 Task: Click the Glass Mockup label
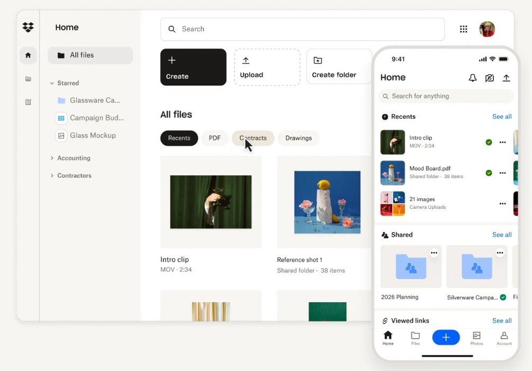pyautogui.click(x=93, y=136)
